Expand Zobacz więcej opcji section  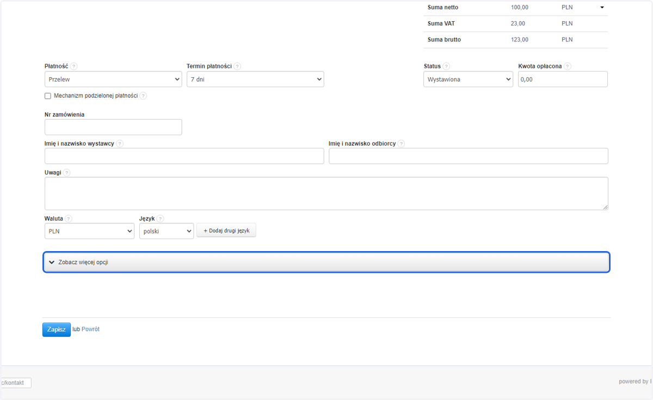[x=326, y=262]
